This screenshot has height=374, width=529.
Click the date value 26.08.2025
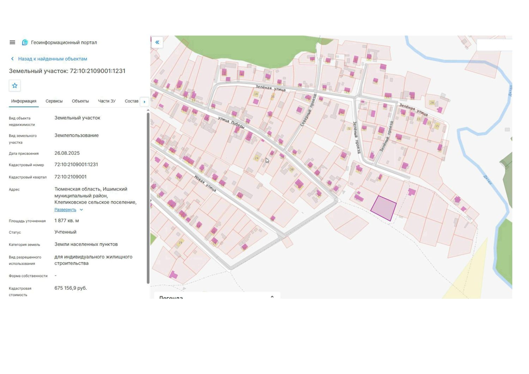coord(67,153)
